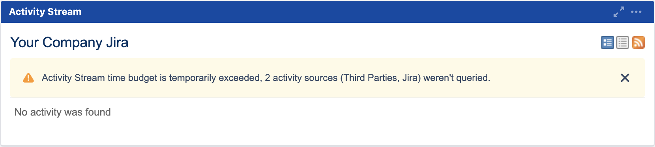Select the orange feed subscription icon
655x147 pixels.
pyautogui.click(x=638, y=42)
